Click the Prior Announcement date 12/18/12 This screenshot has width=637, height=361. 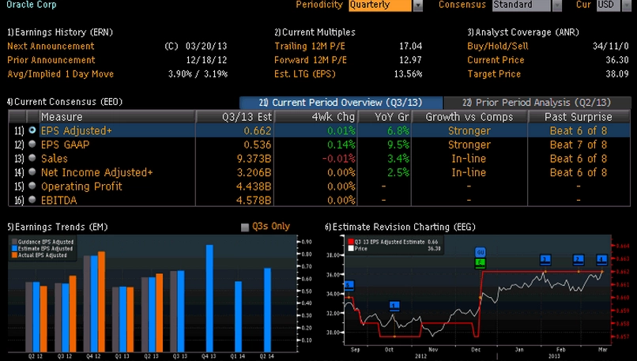coord(206,60)
